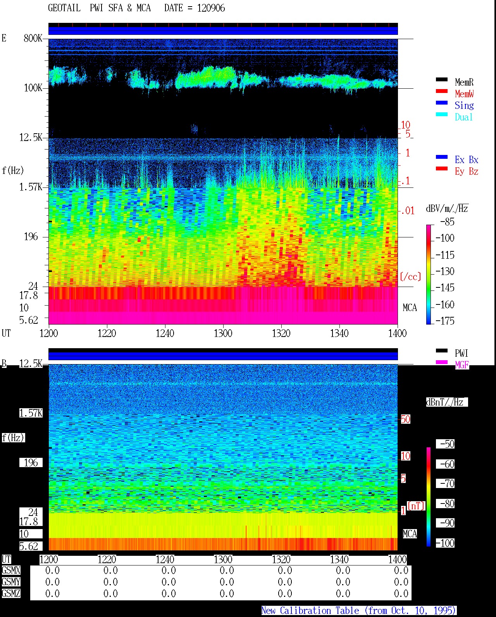This screenshot has height=617, width=496.
Task: Click the GSMY row label
Action: [11, 582]
